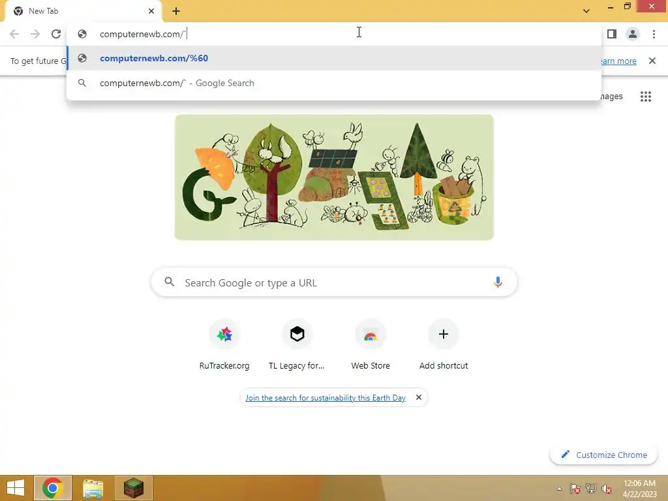The image size is (668, 501).
Task: Open the Windows Start button
Action: tap(16, 488)
